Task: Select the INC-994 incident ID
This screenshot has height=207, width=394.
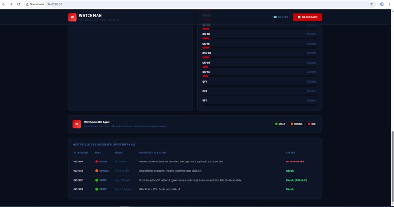Action: [x=78, y=161]
